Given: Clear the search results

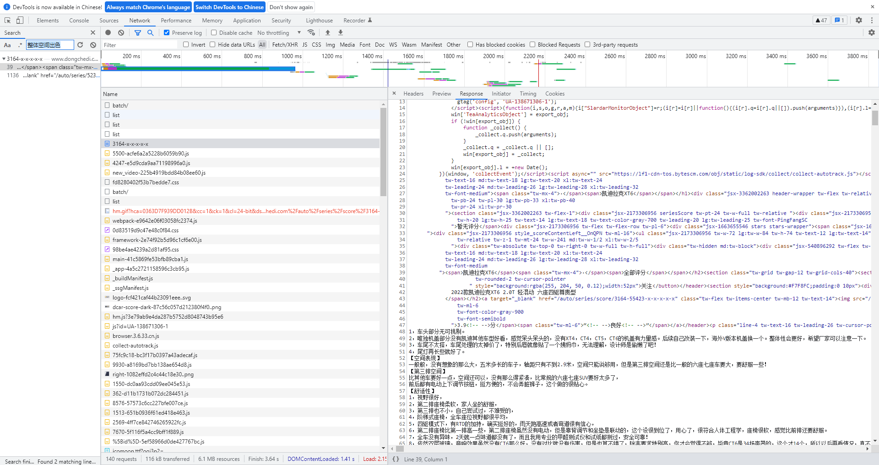Looking at the screenshot, I should (x=93, y=45).
